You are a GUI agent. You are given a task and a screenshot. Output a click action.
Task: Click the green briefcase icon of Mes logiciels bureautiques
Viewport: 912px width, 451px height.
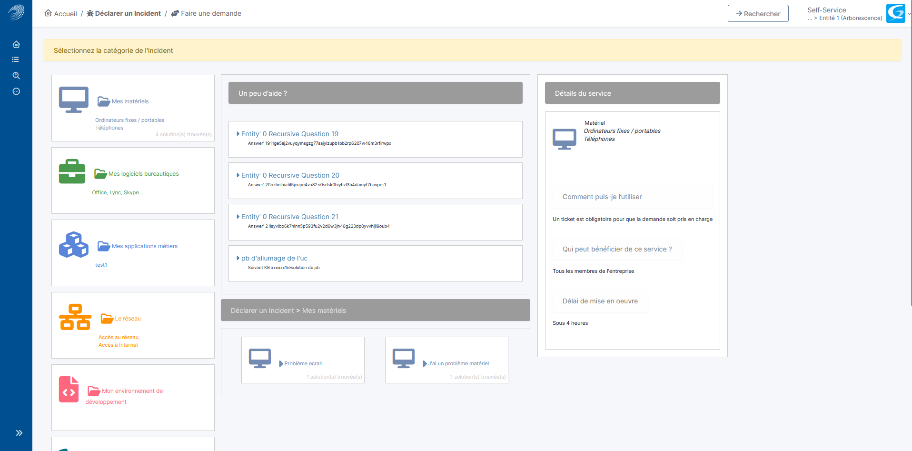pos(72,171)
